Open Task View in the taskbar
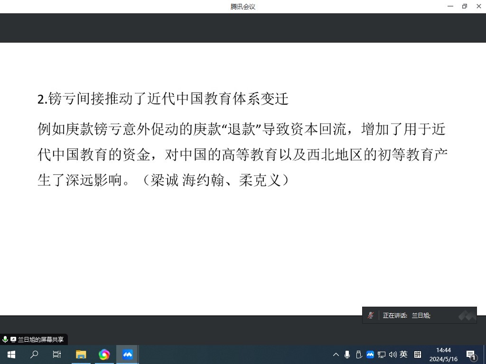The image size is (486, 364). [57, 355]
